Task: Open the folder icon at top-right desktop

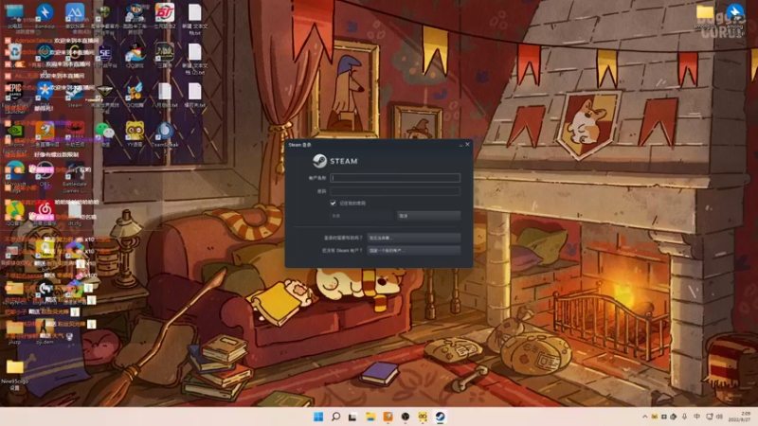Action: 705,16
